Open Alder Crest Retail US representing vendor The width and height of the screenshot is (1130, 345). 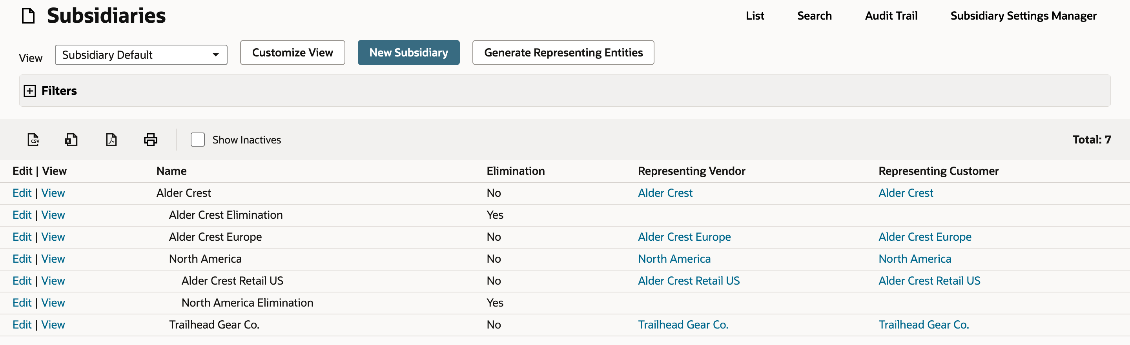click(x=689, y=281)
